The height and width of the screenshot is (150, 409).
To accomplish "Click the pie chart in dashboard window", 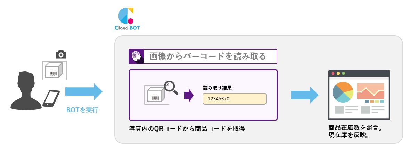I will [x=343, y=92].
